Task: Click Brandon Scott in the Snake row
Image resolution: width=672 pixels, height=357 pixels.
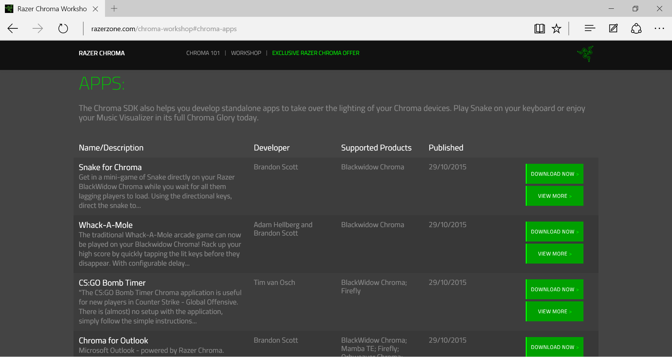Action: pos(276,167)
